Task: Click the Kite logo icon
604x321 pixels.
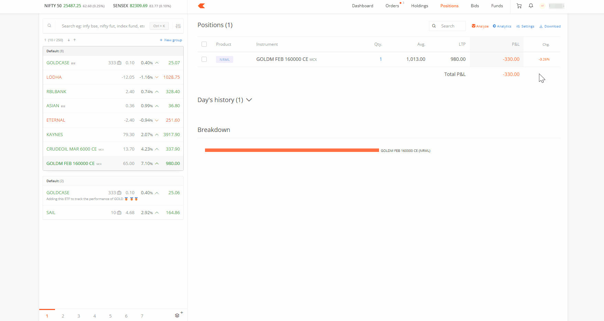Action: [x=202, y=6]
